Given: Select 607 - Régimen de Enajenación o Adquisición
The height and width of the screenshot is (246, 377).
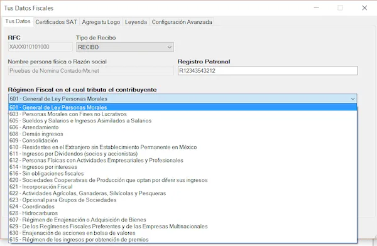Looking at the screenshot, I should (x=183, y=220).
